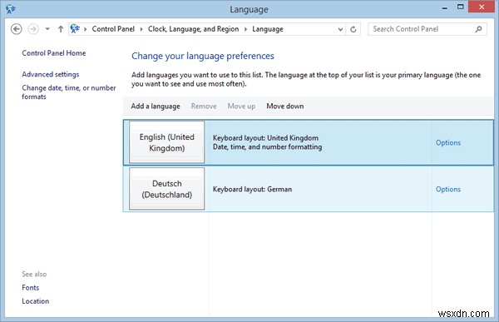Image resolution: width=499 pixels, height=322 pixels.
Task: Open the recent locations dropdown arrow
Action: point(47,29)
